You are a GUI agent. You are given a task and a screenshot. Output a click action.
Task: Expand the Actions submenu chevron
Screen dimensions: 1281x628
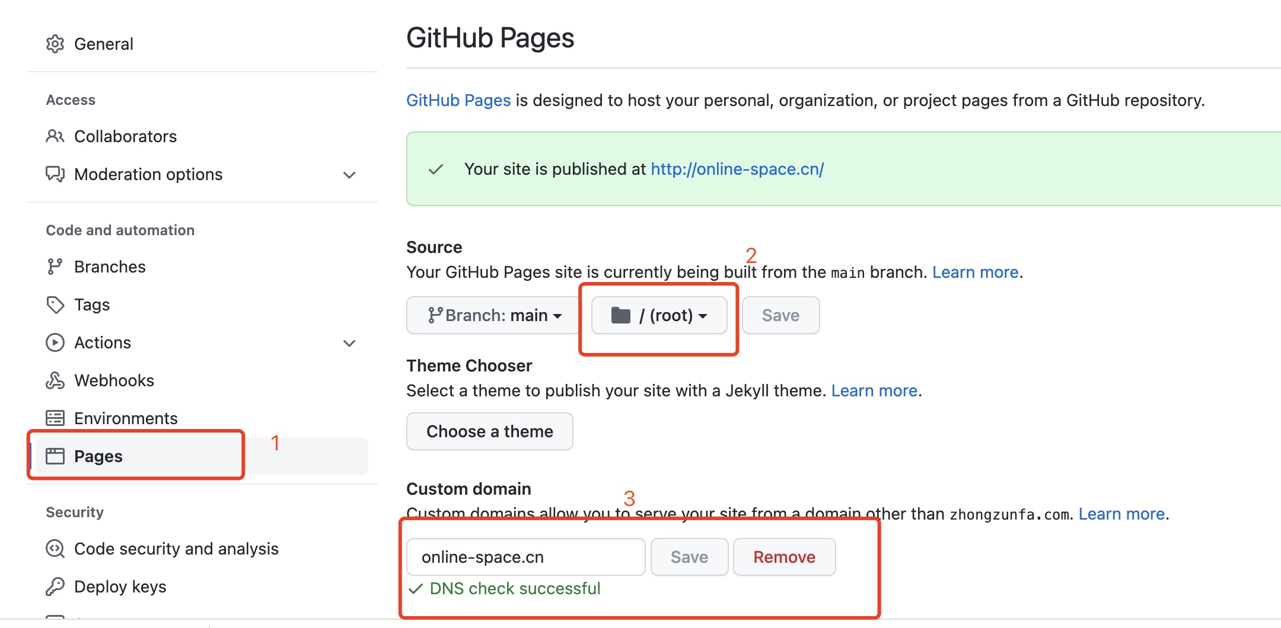click(349, 343)
